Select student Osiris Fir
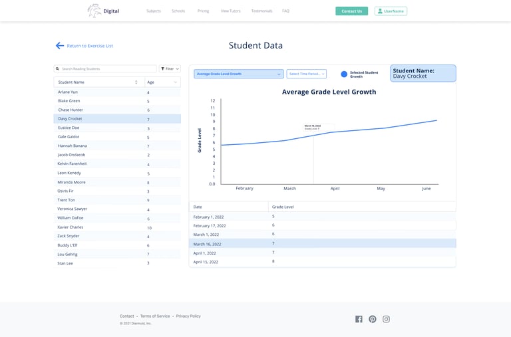 [117, 191]
